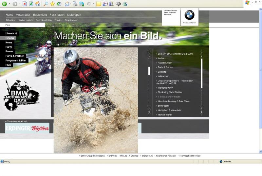Screen dimensions: 262x176
Task: Click the BMW Motorrad Days logo
Action: 21,95
